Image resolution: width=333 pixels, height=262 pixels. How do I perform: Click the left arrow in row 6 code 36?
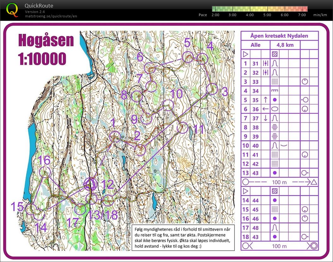pyautogui.click(x=265, y=109)
